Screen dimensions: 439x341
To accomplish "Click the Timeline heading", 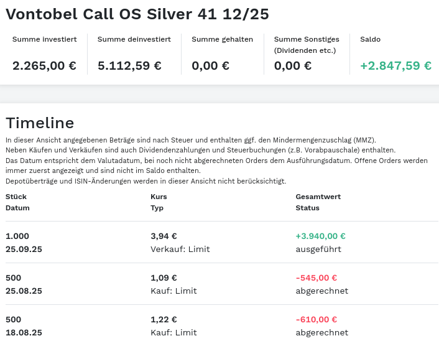I will tap(40, 123).
